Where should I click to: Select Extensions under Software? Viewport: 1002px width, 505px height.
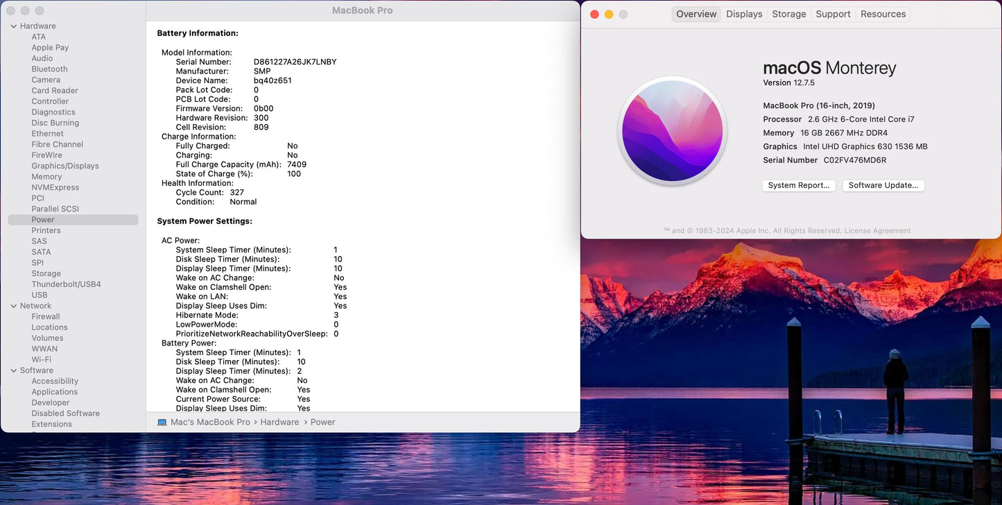[51, 424]
